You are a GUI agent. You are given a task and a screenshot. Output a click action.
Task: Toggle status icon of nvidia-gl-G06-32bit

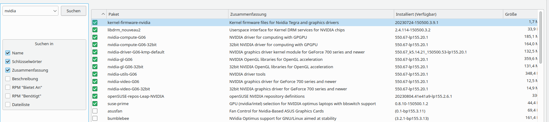coord(95,67)
